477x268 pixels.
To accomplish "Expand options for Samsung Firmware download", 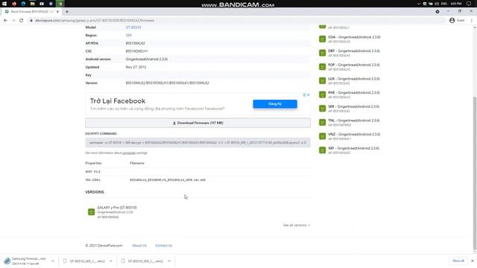I will [x=53, y=261].
